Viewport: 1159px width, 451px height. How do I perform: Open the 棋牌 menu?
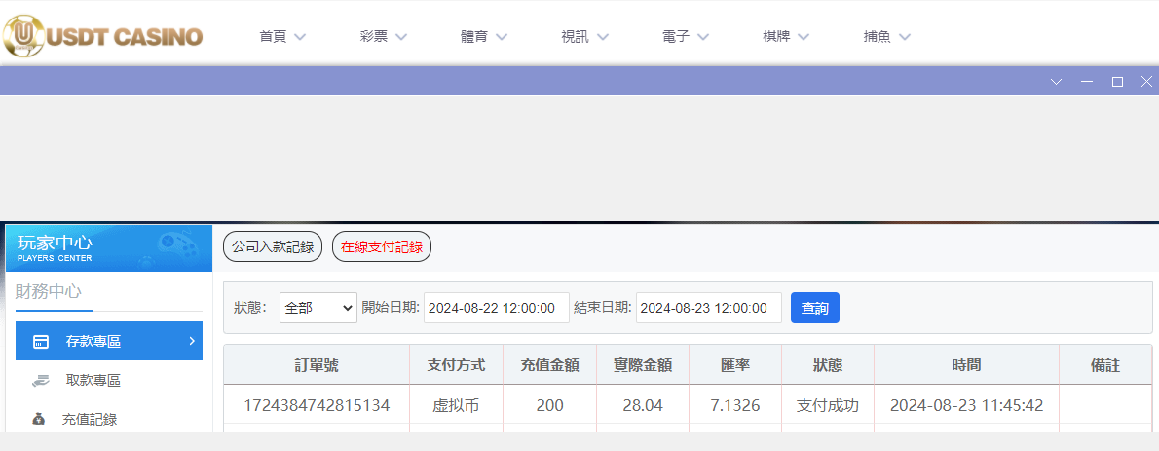click(786, 37)
